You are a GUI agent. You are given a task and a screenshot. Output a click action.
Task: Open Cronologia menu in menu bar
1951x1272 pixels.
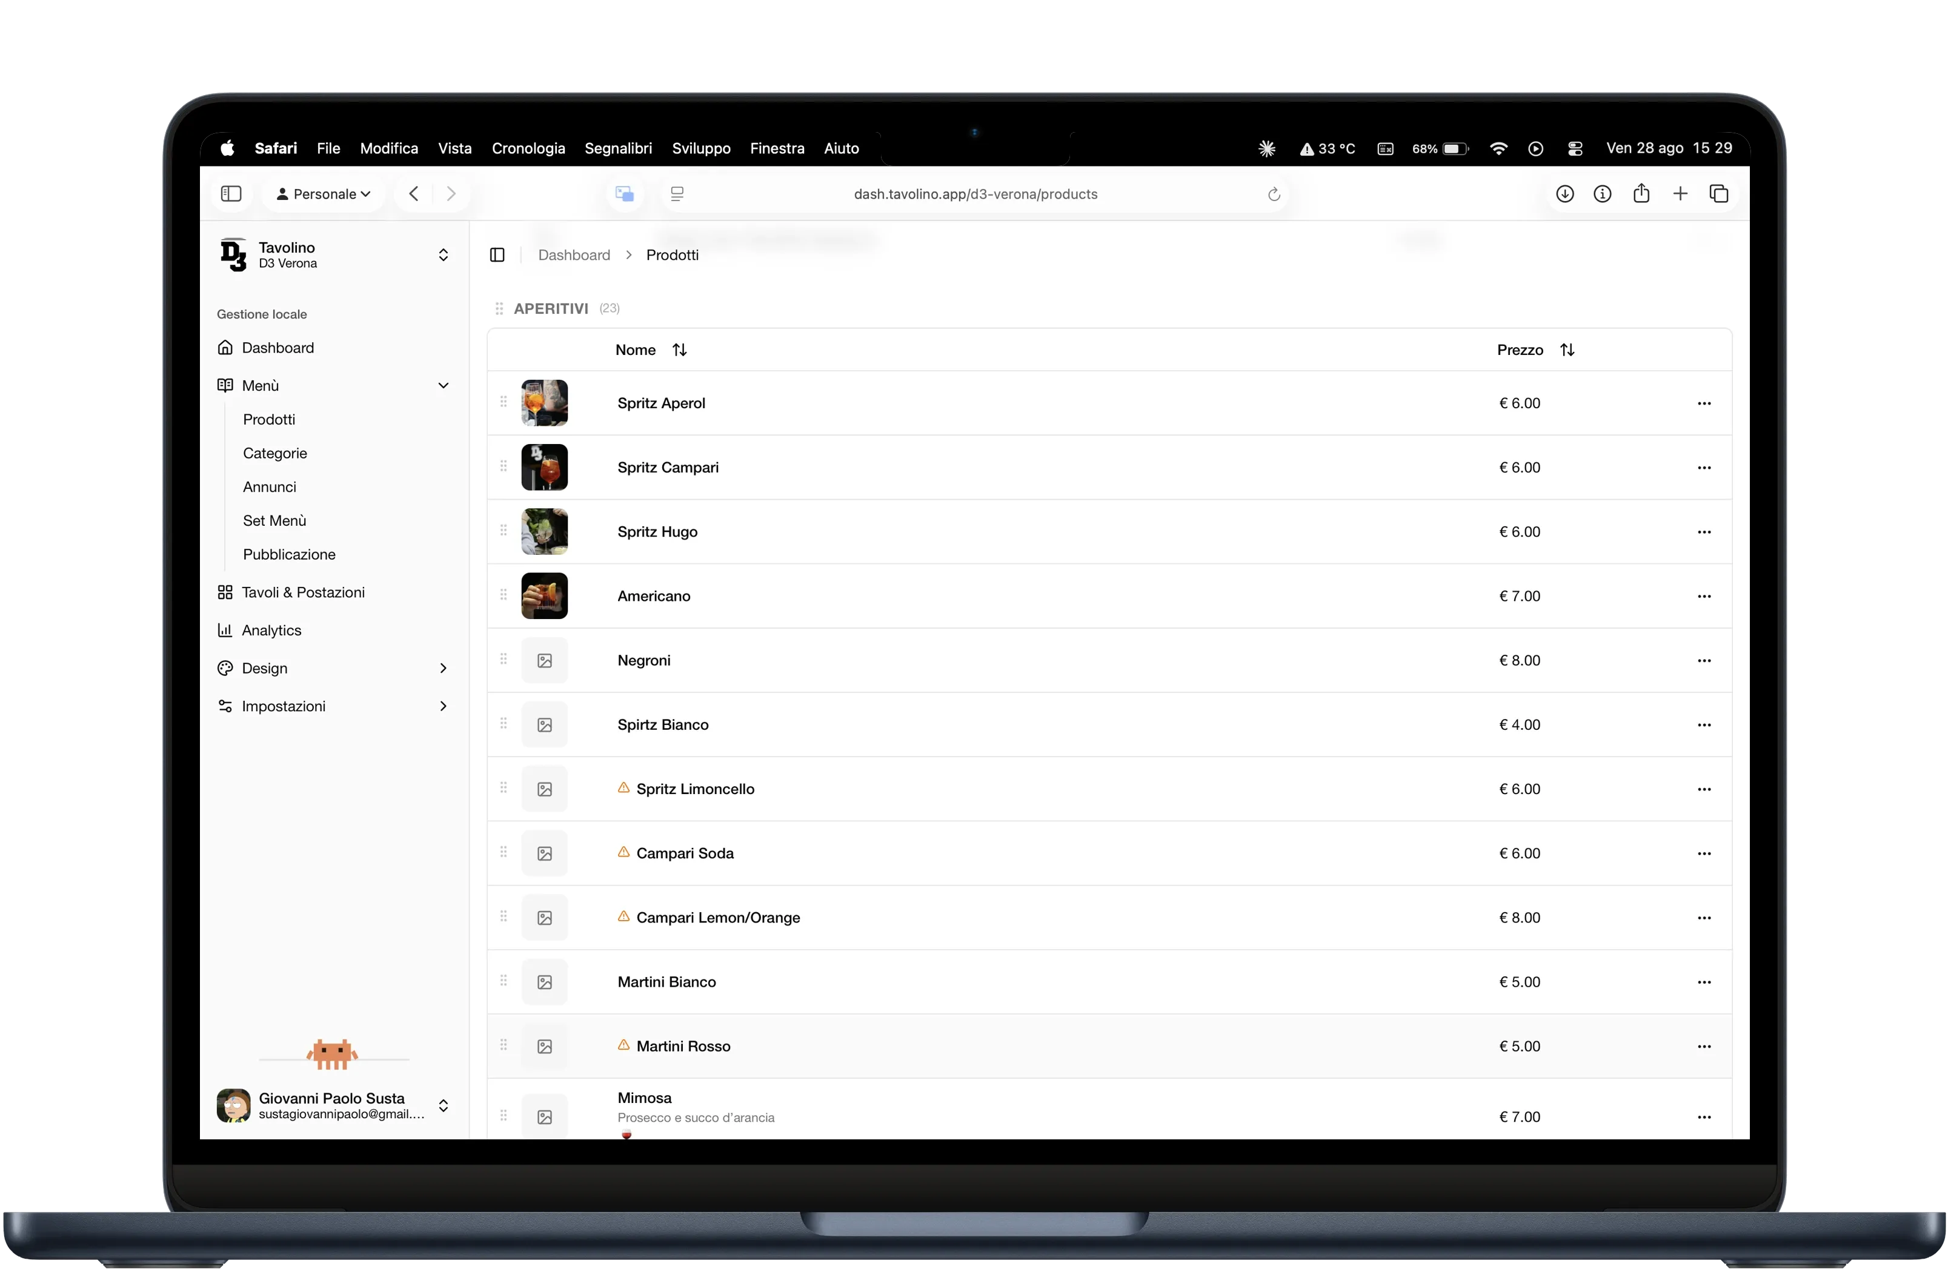click(528, 148)
